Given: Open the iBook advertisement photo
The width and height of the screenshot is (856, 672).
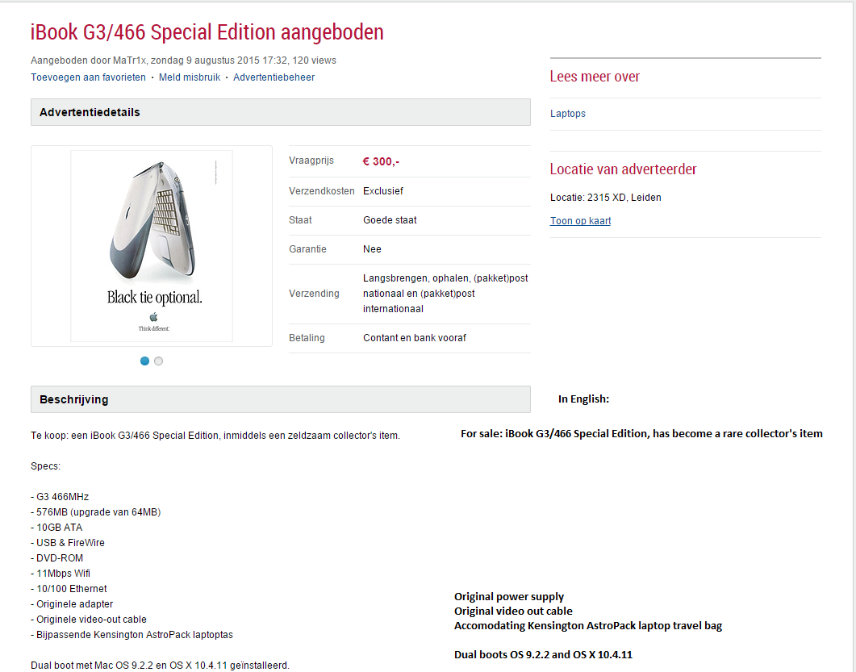Looking at the screenshot, I should click(x=152, y=246).
